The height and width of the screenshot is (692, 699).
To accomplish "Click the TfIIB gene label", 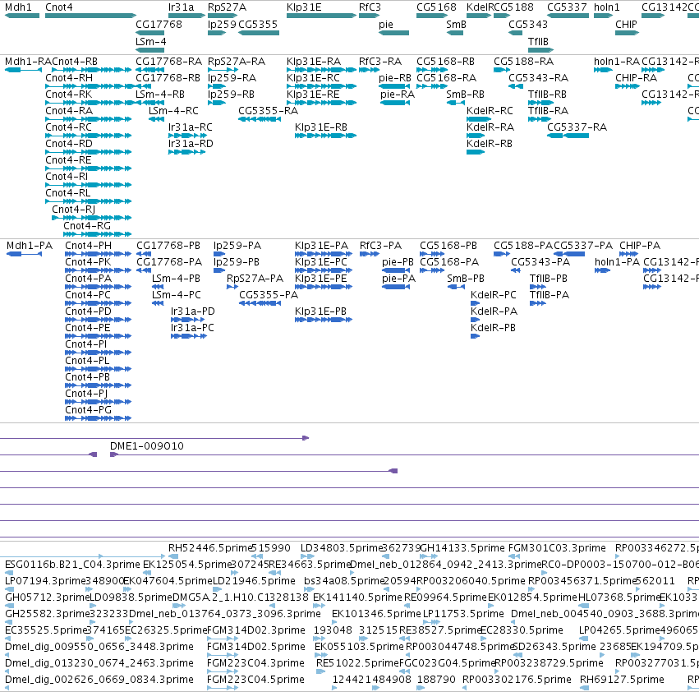I will 538,41.
